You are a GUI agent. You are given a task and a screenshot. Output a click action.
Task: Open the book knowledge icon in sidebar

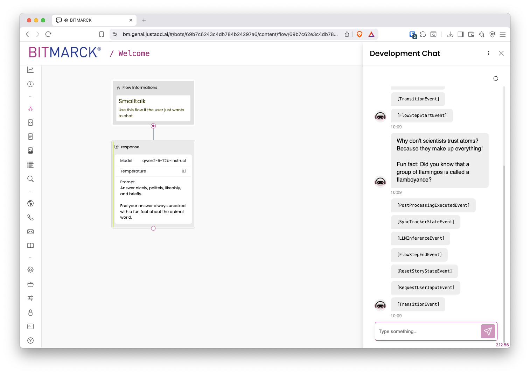(30, 246)
